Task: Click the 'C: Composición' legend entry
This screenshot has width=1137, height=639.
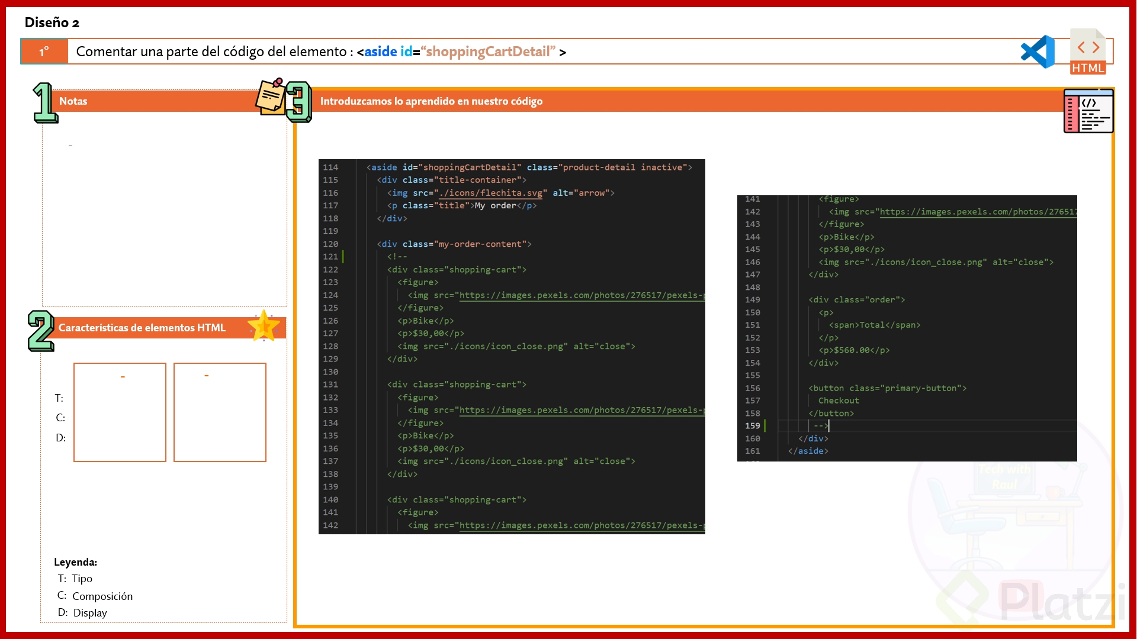Action: pyautogui.click(x=95, y=596)
